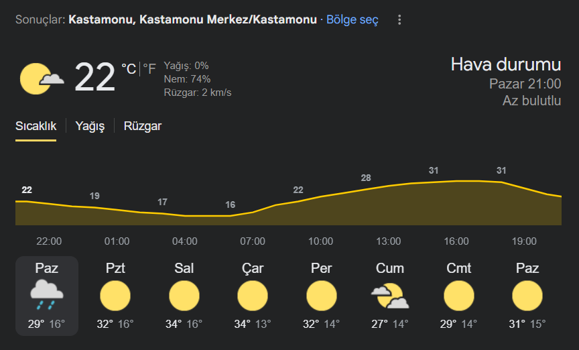Image resolution: width=579 pixels, height=350 pixels.
Task: Switch temperature unit to °C
Action: point(129,69)
